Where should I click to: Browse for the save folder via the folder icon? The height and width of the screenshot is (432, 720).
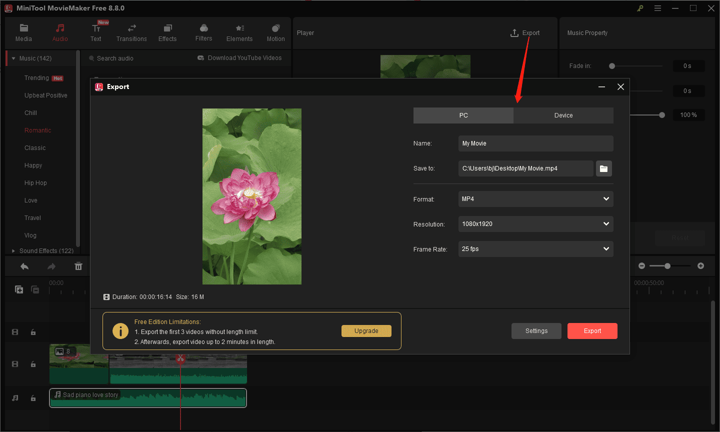(604, 168)
